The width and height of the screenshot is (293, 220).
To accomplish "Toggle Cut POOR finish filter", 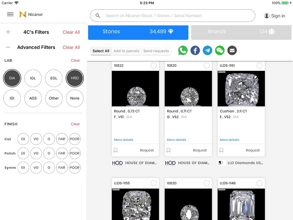I will [x=75, y=139].
